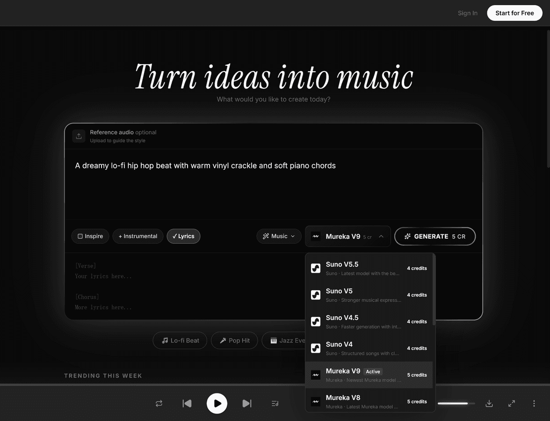550x421 pixels.
Task: Open the playlist queue icon
Action: coord(275,403)
